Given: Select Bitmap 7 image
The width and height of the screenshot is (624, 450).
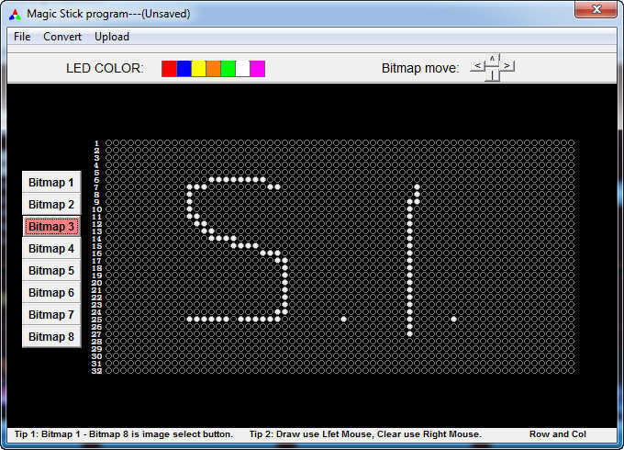Looking at the screenshot, I should (x=51, y=315).
